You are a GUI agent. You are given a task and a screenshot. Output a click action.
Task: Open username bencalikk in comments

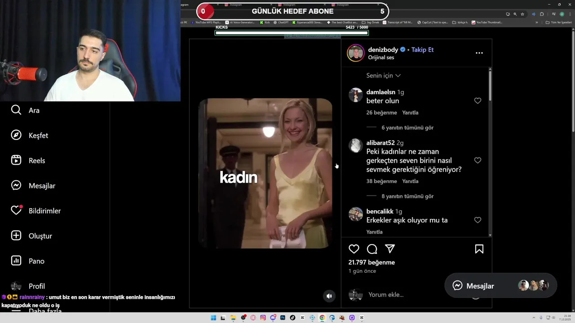pyautogui.click(x=380, y=211)
